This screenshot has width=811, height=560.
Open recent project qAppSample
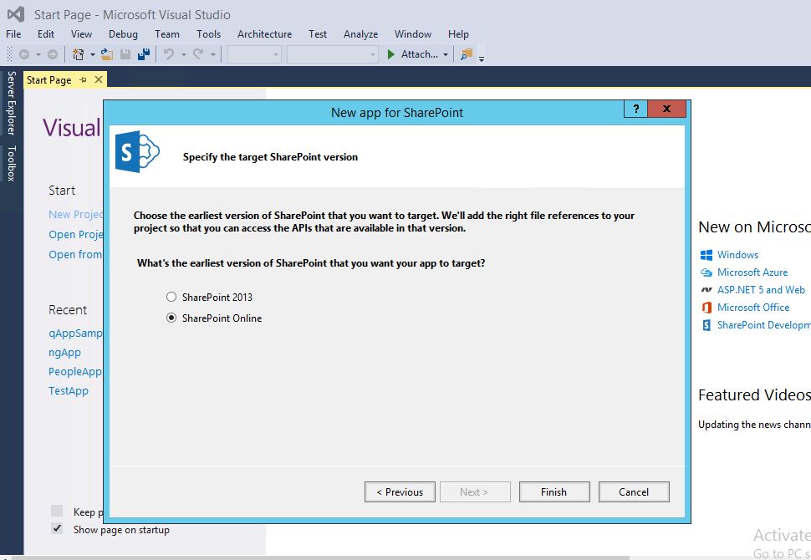(x=75, y=333)
